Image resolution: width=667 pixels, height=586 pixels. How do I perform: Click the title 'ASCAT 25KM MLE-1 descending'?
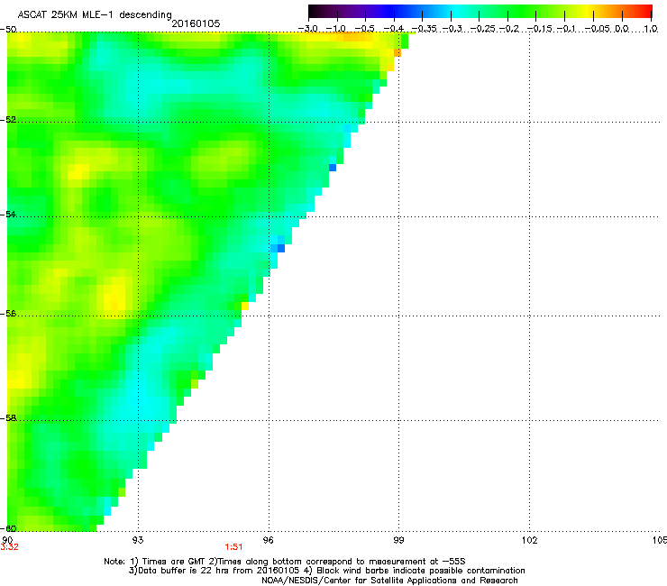pos(95,15)
